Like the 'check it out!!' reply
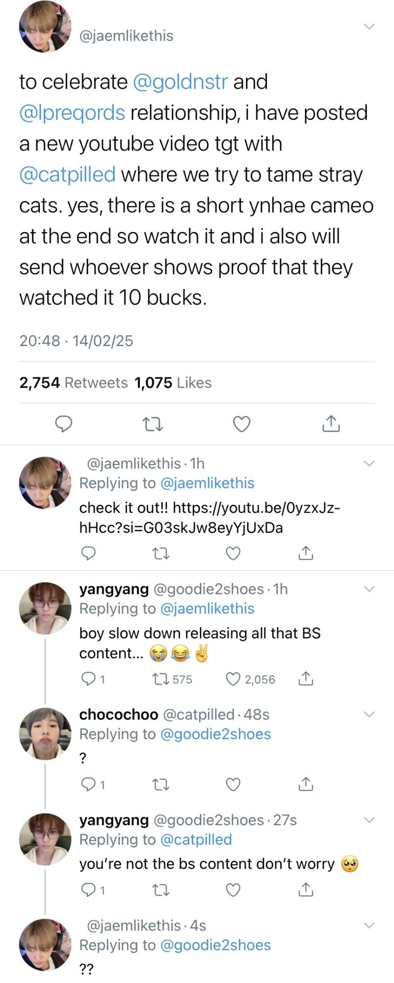 pos(233,553)
